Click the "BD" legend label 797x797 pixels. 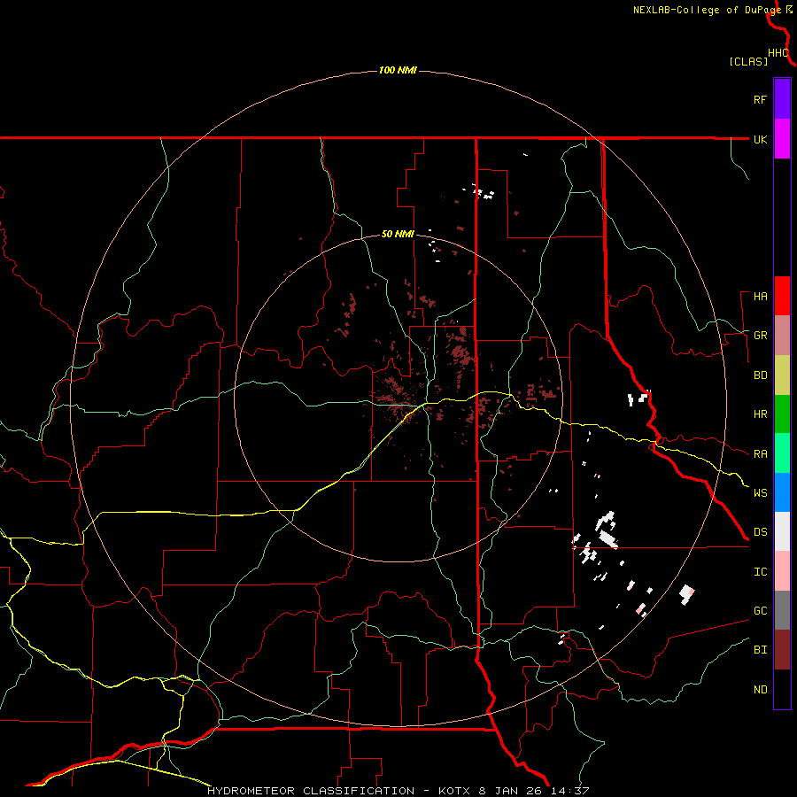760,375
